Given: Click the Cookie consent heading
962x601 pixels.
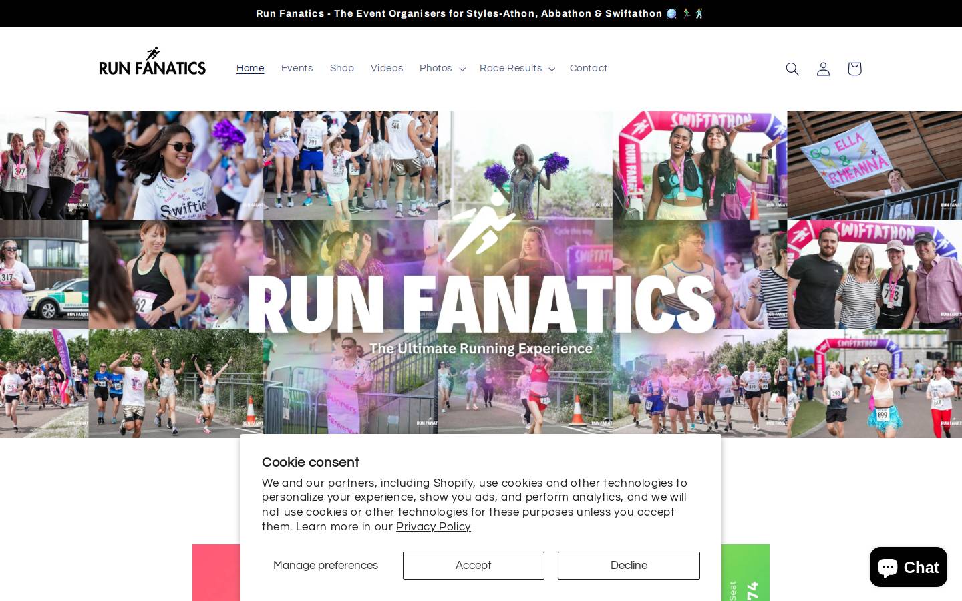Looking at the screenshot, I should point(311,462).
